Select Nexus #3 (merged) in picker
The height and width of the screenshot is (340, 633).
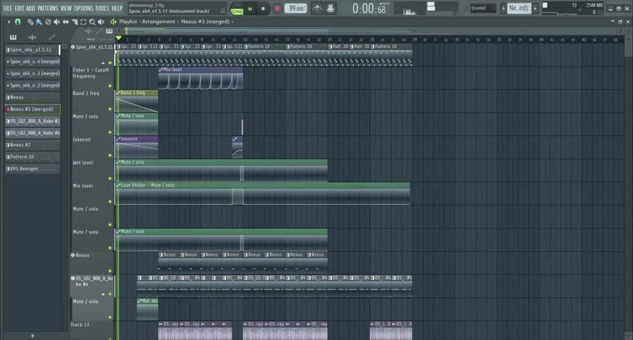(32, 109)
